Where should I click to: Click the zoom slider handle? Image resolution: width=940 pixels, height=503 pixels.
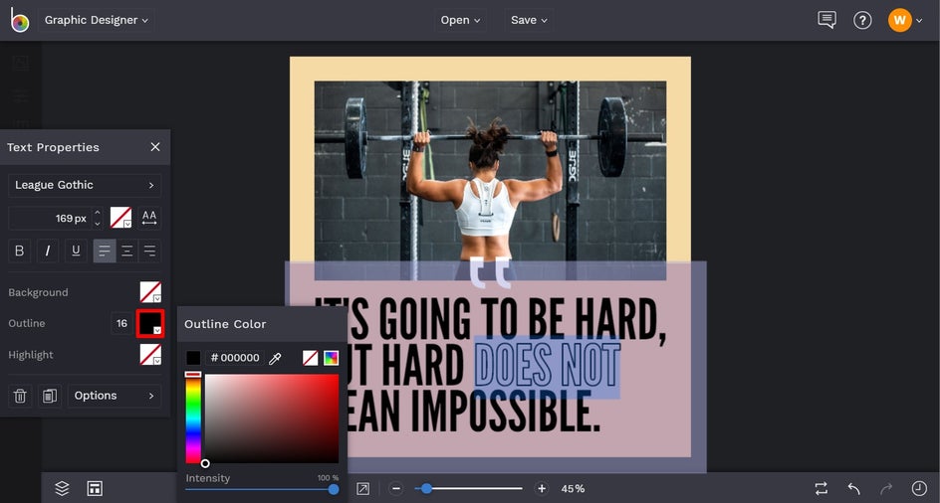coord(426,489)
